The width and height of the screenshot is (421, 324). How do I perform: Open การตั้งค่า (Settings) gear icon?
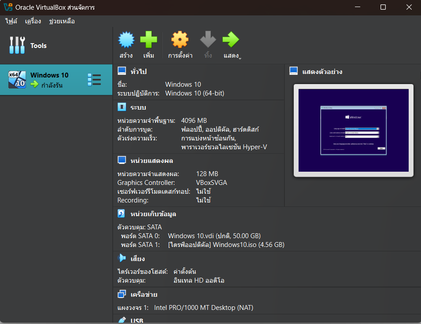pyautogui.click(x=180, y=40)
